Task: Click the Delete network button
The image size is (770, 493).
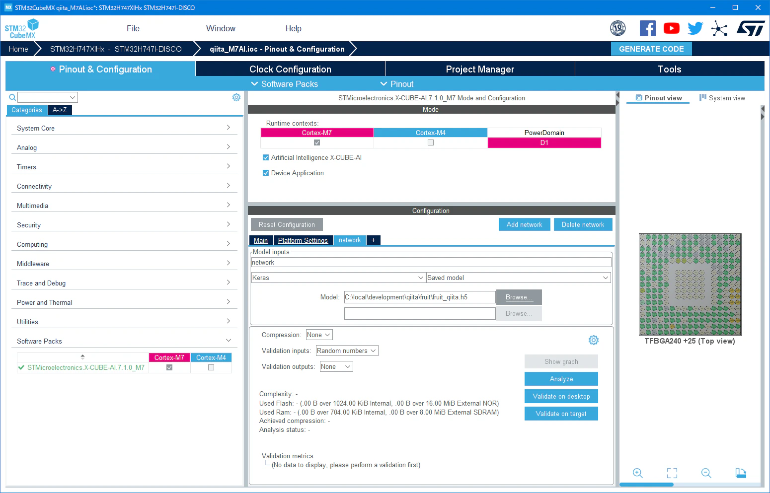Action: pyautogui.click(x=583, y=225)
